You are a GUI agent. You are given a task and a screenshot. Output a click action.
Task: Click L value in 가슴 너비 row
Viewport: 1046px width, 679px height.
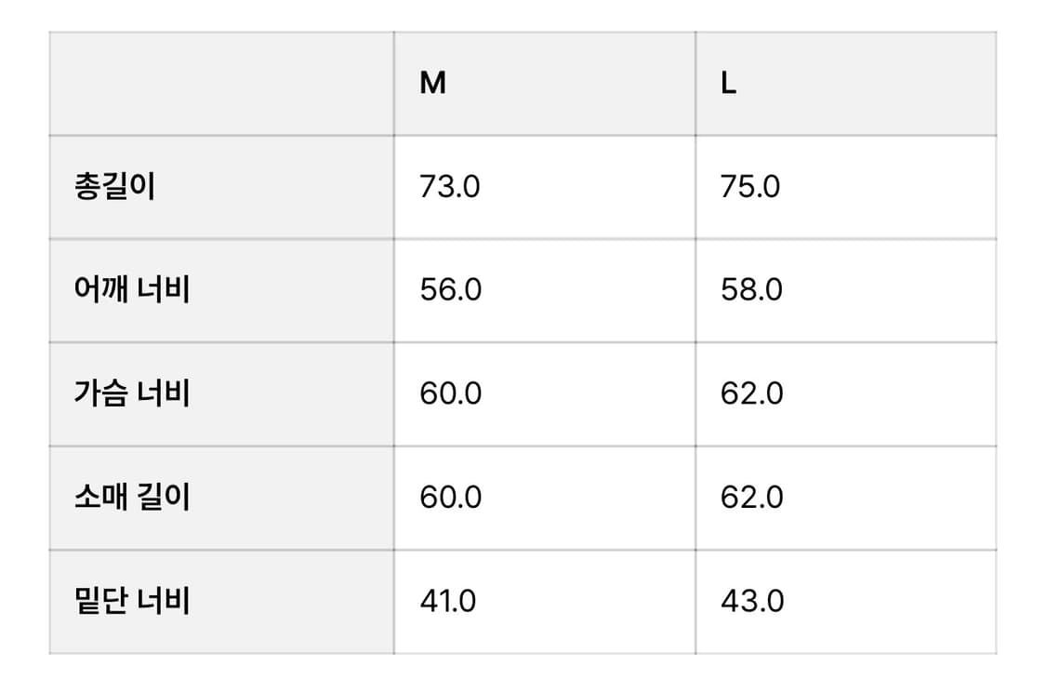[751, 393]
